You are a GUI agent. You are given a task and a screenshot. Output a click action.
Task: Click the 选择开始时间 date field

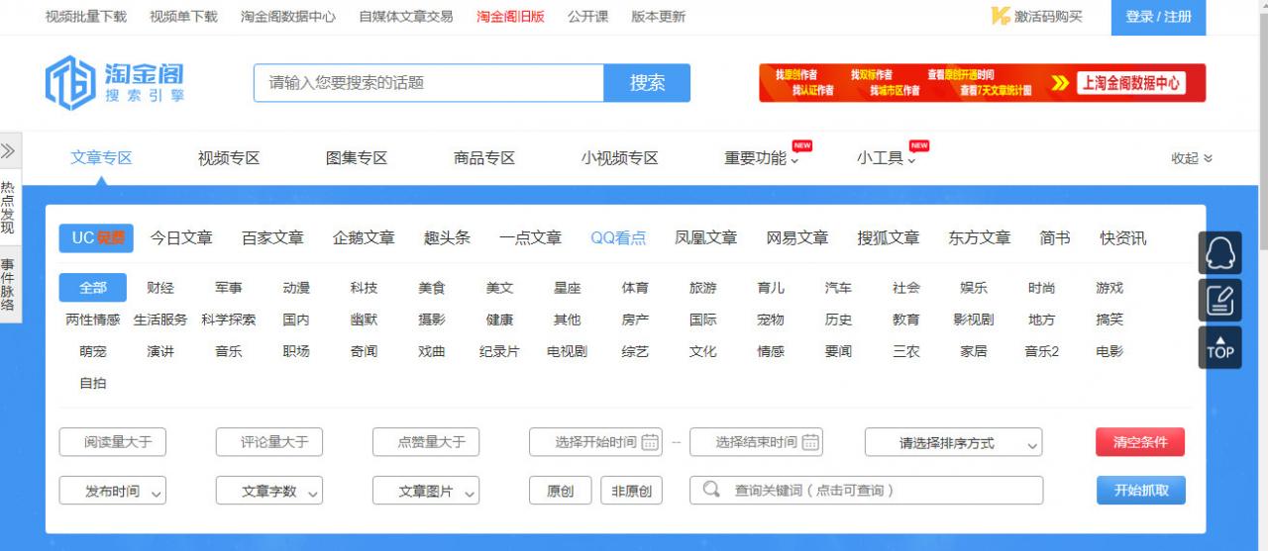[x=595, y=442]
